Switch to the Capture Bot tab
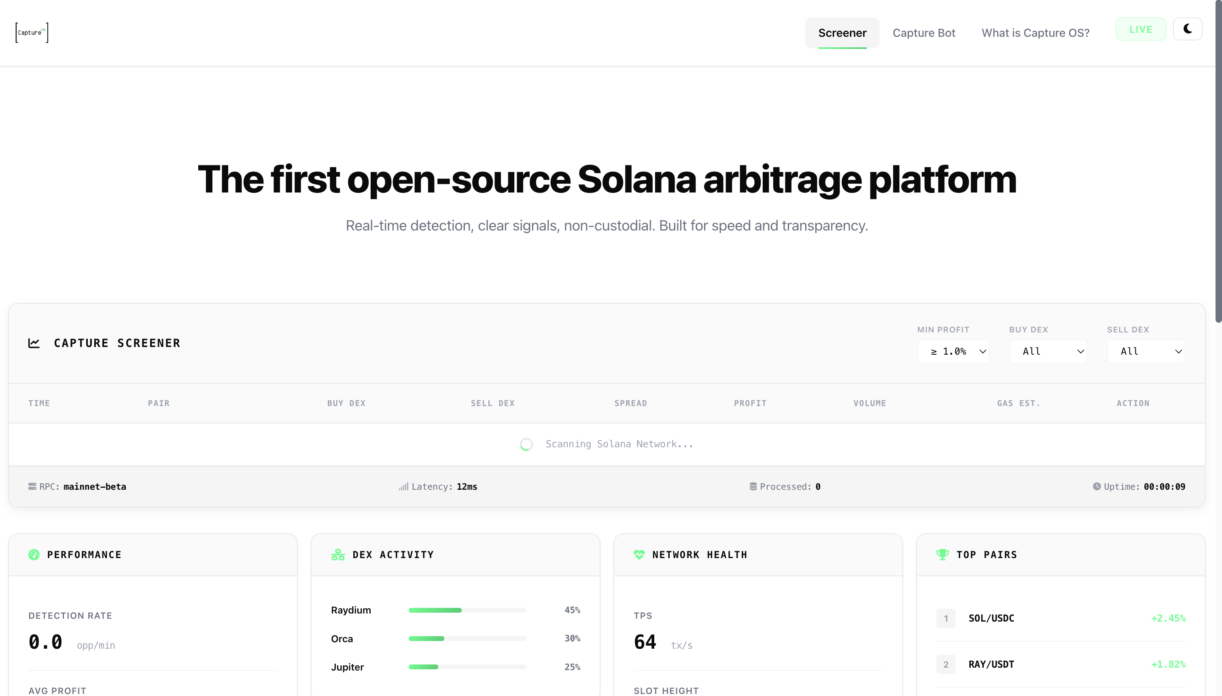1222x696 pixels. [x=923, y=33]
